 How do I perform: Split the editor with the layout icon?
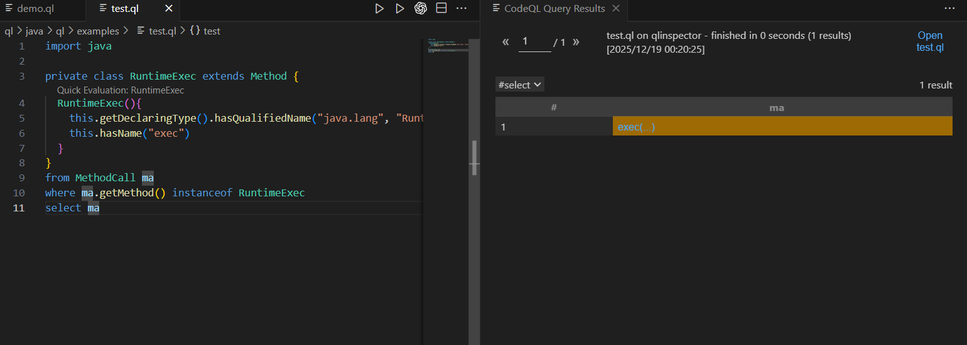click(x=441, y=9)
